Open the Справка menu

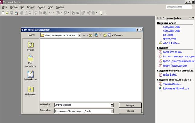(x=60, y=7)
